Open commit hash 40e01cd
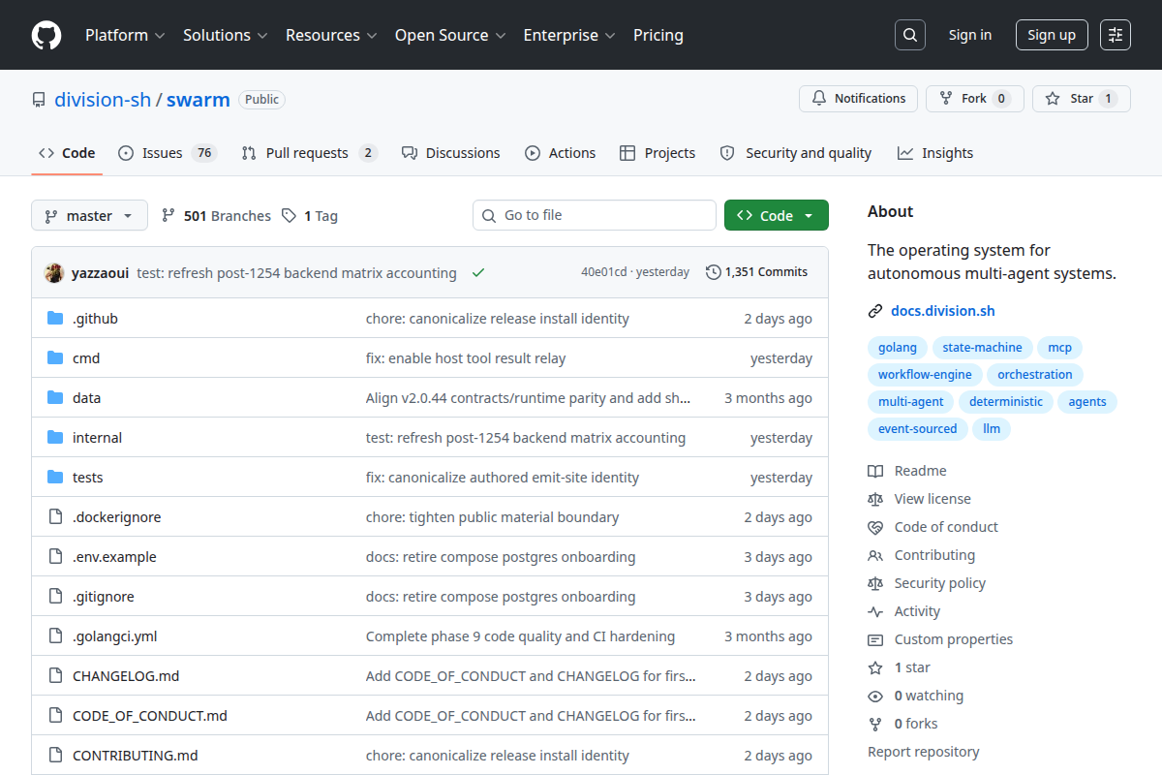The image size is (1162, 775). point(603,272)
